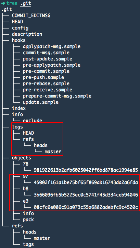Select master under logs refs heads
The height and width of the screenshot is (248, 140).
53,152
